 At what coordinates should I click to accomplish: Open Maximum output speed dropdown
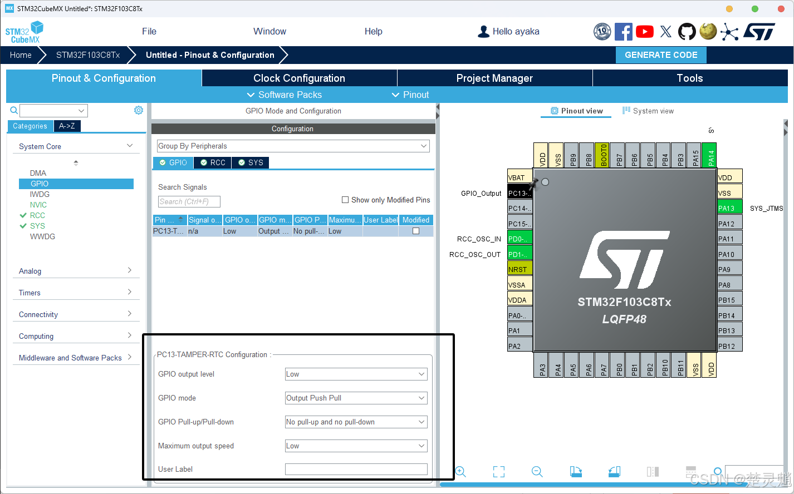pyautogui.click(x=356, y=446)
